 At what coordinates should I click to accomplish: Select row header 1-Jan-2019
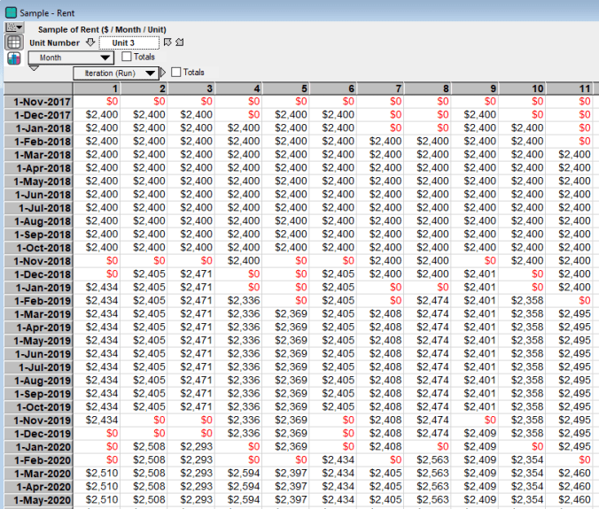[38, 288]
